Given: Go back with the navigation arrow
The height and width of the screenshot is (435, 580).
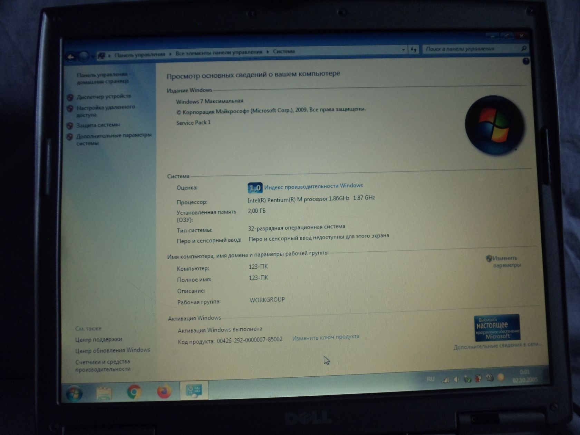Looking at the screenshot, I should point(71,57).
